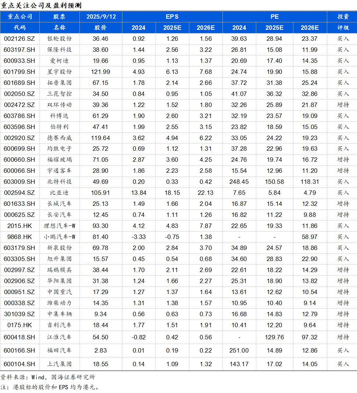Click the company name 瑞鹄模具

pyautogui.click(x=60, y=270)
